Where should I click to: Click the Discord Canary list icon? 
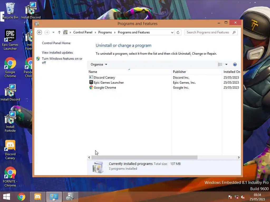91,78
